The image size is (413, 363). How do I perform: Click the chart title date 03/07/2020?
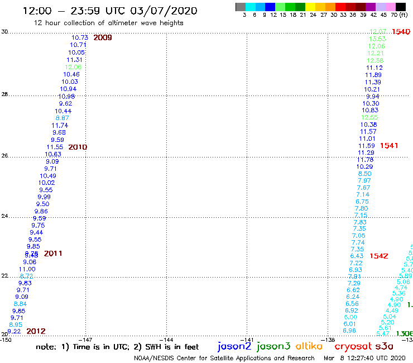[x=164, y=11]
